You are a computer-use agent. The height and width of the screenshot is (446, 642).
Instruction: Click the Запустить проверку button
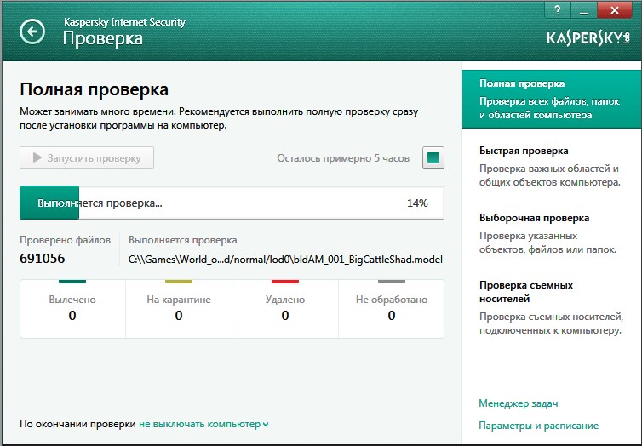pos(87,157)
